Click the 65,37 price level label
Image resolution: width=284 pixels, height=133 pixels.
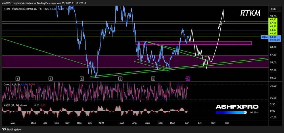(x=273, y=26)
